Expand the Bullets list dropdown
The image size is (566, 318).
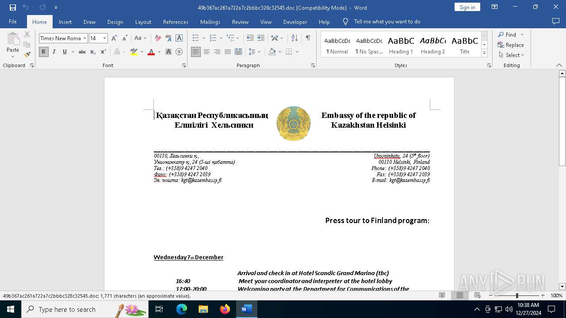click(204, 38)
